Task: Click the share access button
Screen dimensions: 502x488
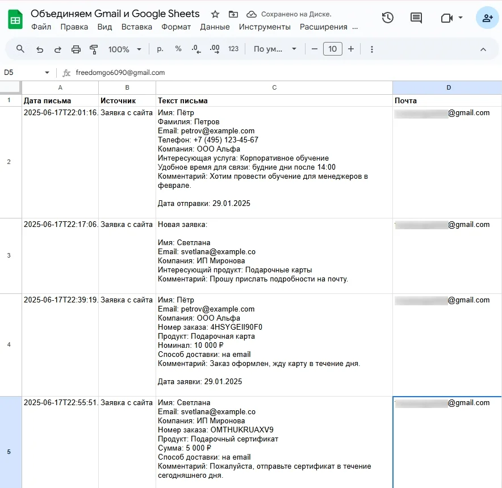Action: click(487, 18)
